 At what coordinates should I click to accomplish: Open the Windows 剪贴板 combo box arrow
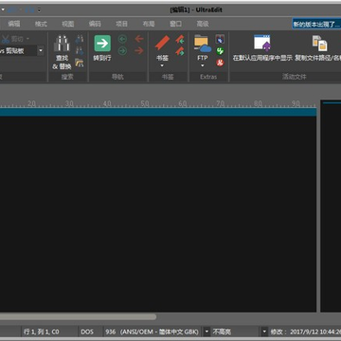pos(41,50)
